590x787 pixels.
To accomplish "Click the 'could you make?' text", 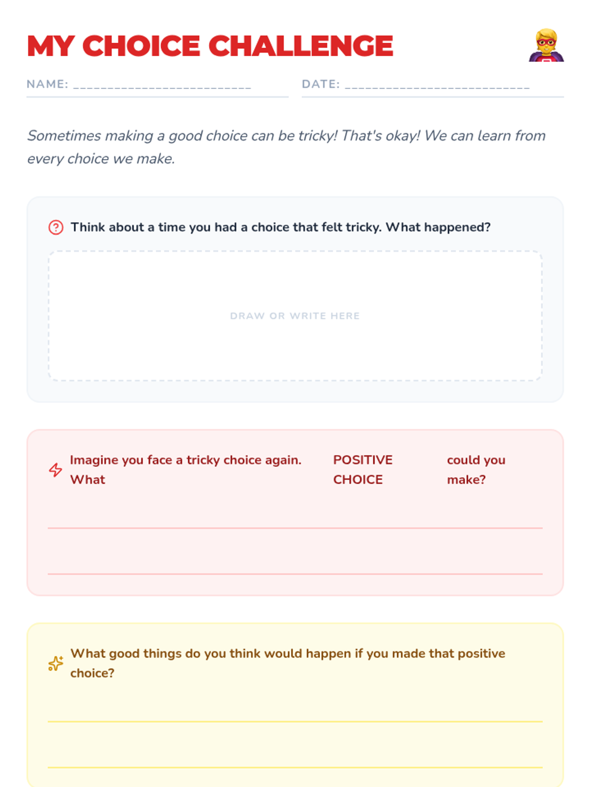I will coord(476,470).
